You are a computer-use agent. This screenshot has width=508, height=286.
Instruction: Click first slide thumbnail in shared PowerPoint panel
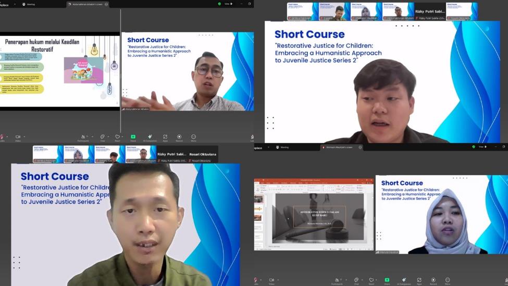coord(258,199)
